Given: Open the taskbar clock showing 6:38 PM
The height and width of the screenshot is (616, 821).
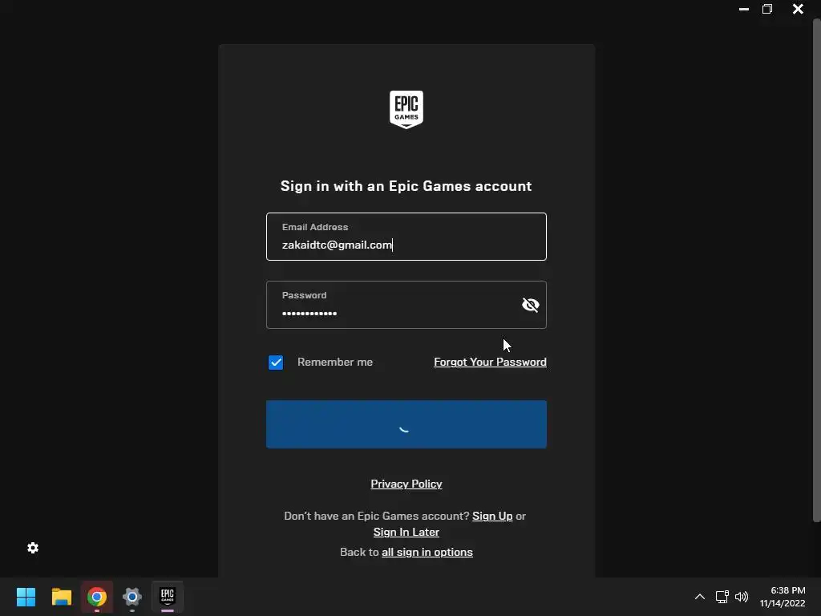Looking at the screenshot, I should click(783, 597).
